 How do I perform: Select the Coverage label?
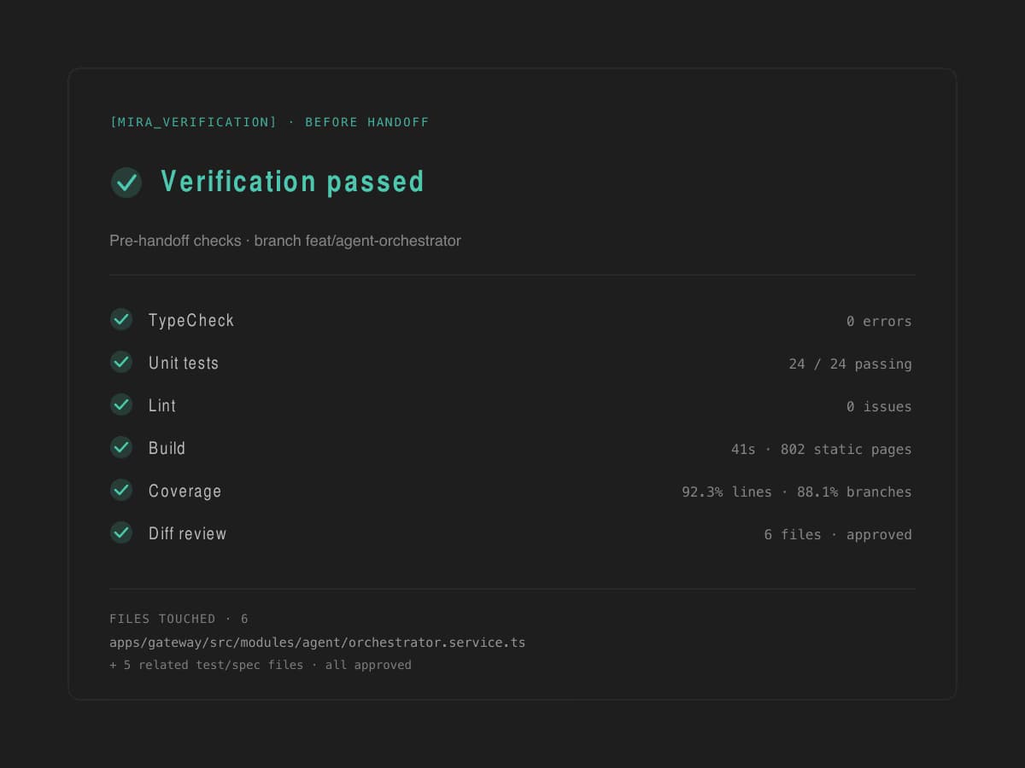pyautogui.click(x=184, y=492)
